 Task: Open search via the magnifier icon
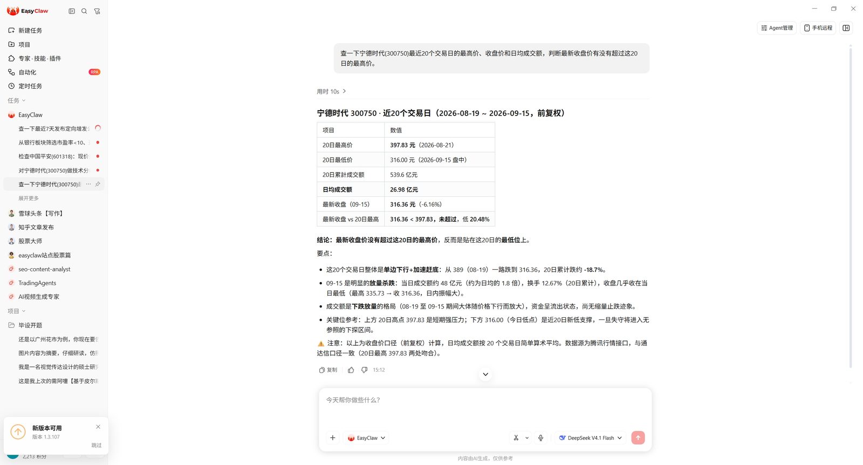[84, 11]
